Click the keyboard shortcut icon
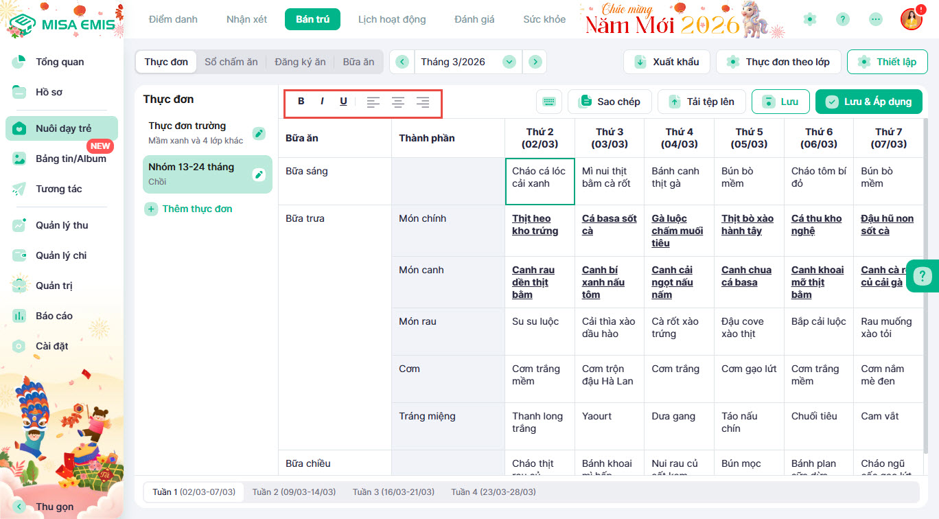939x519 pixels. click(548, 102)
